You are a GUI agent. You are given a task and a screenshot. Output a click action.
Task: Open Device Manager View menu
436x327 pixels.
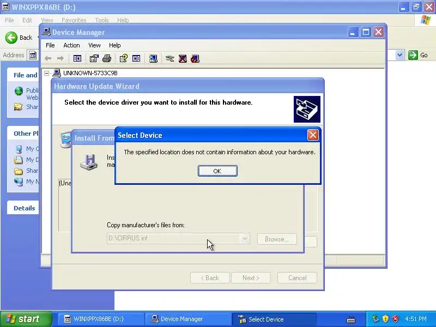pos(94,45)
